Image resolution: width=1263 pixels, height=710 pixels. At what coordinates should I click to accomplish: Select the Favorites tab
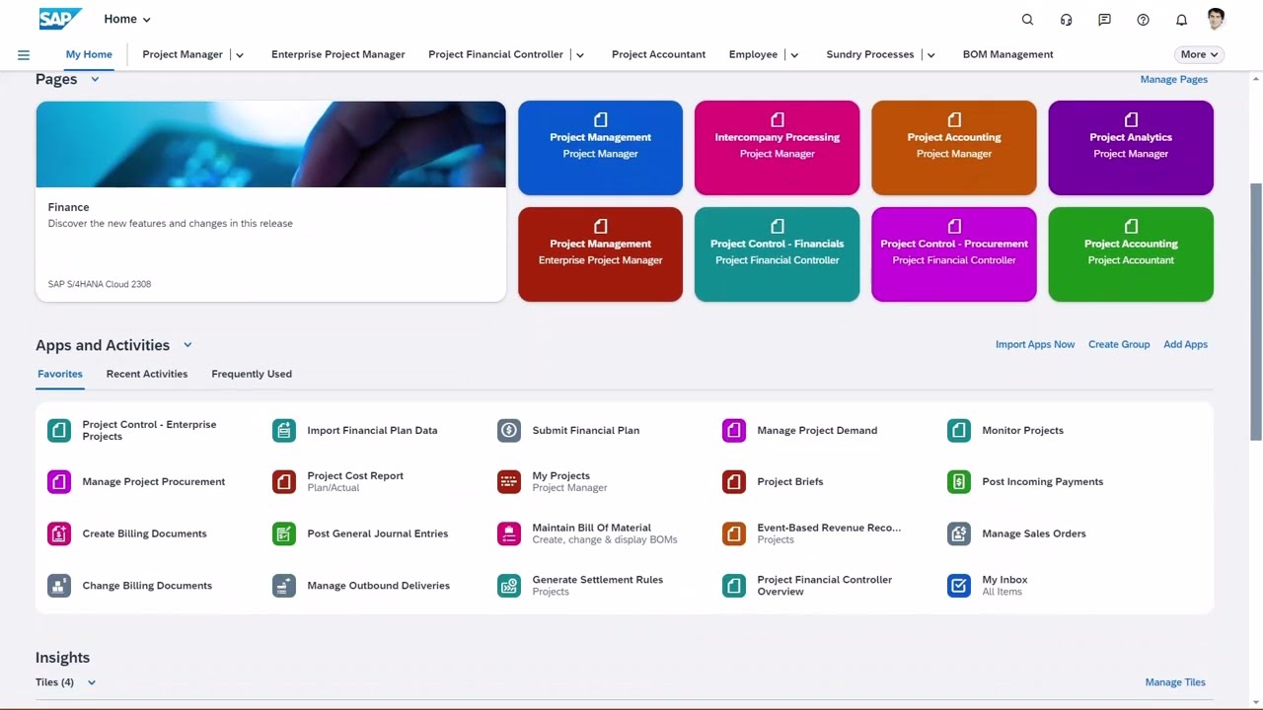click(x=60, y=374)
